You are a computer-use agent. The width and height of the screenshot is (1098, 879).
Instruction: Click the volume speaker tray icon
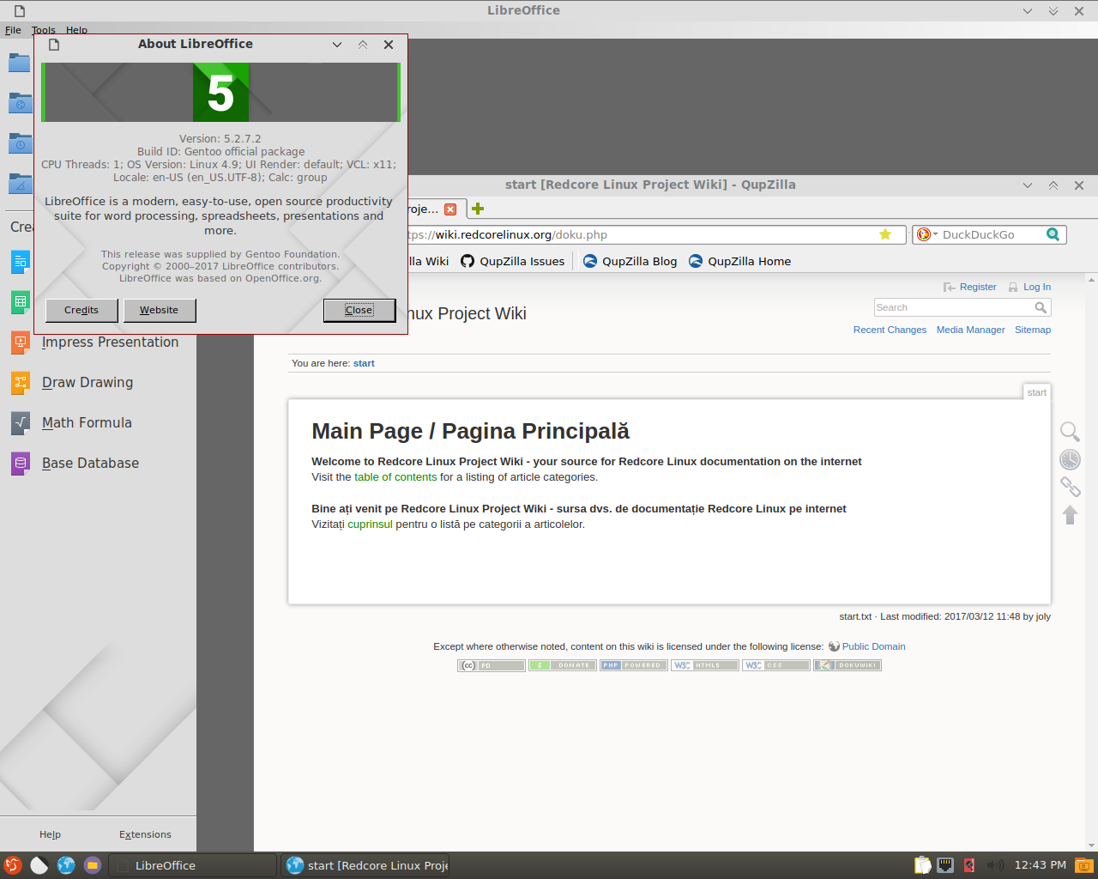pyautogui.click(x=994, y=865)
